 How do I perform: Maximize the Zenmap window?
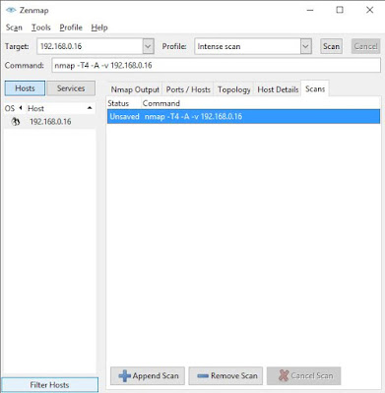click(x=340, y=10)
